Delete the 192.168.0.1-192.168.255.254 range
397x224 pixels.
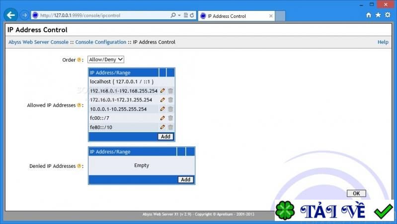(x=170, y=90)
